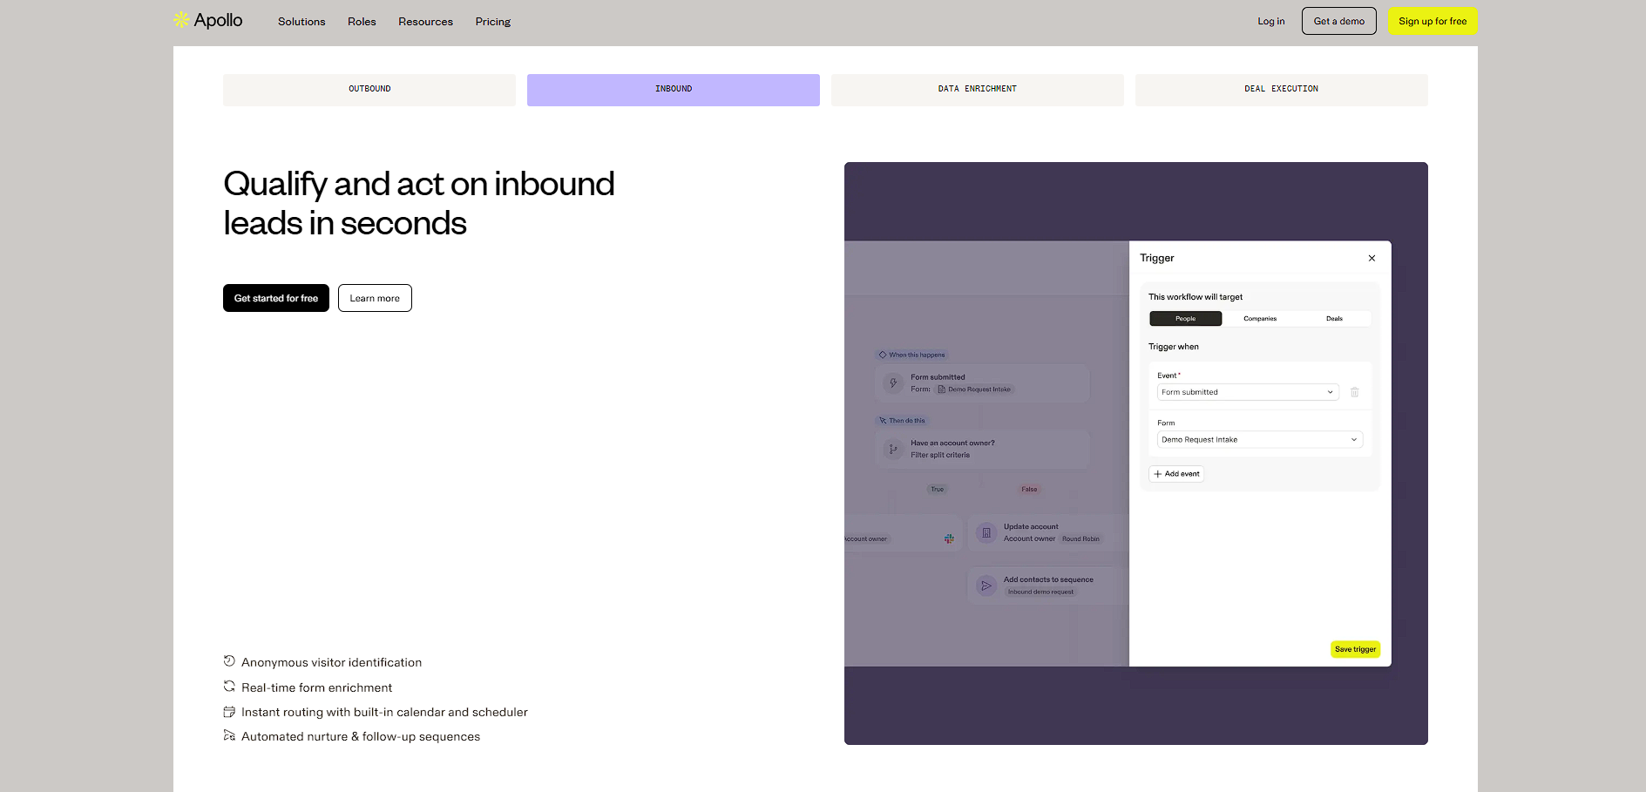Switch to the DATA ENRICHMENT tab
The image size is (1646, 792).
click(x=977, y=89)
